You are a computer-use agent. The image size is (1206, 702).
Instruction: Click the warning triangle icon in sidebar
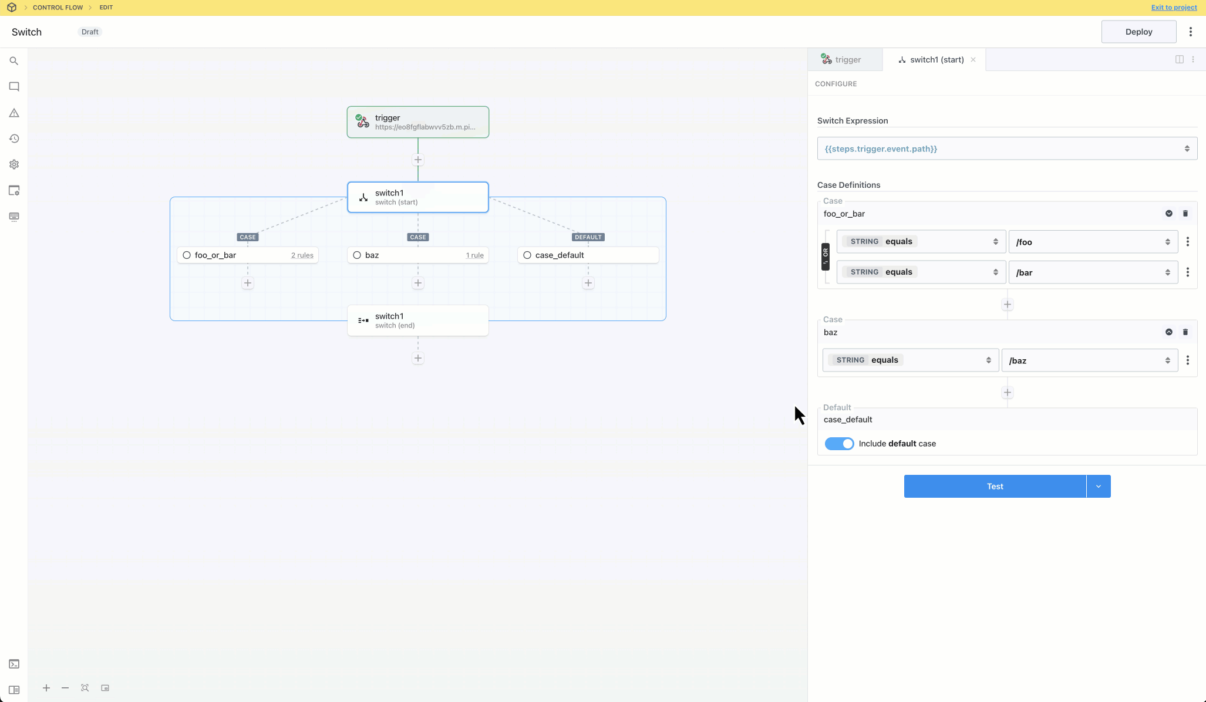[x=14, y=113]
